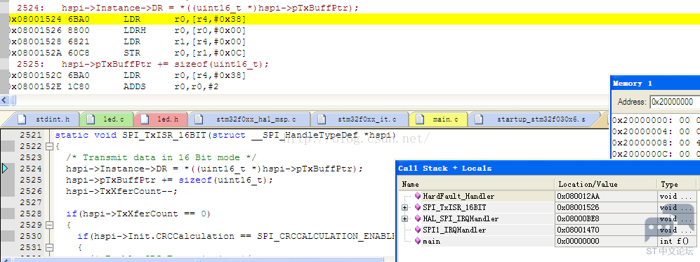Click the file icon on stm32f0xx_hal_msp.c tab
This screenshot has width=700, height=262.
coord(198,119)
